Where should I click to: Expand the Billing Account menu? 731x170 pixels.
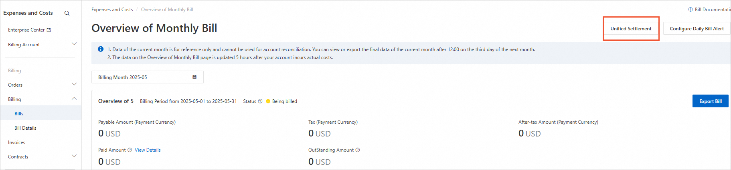point(74,44)
